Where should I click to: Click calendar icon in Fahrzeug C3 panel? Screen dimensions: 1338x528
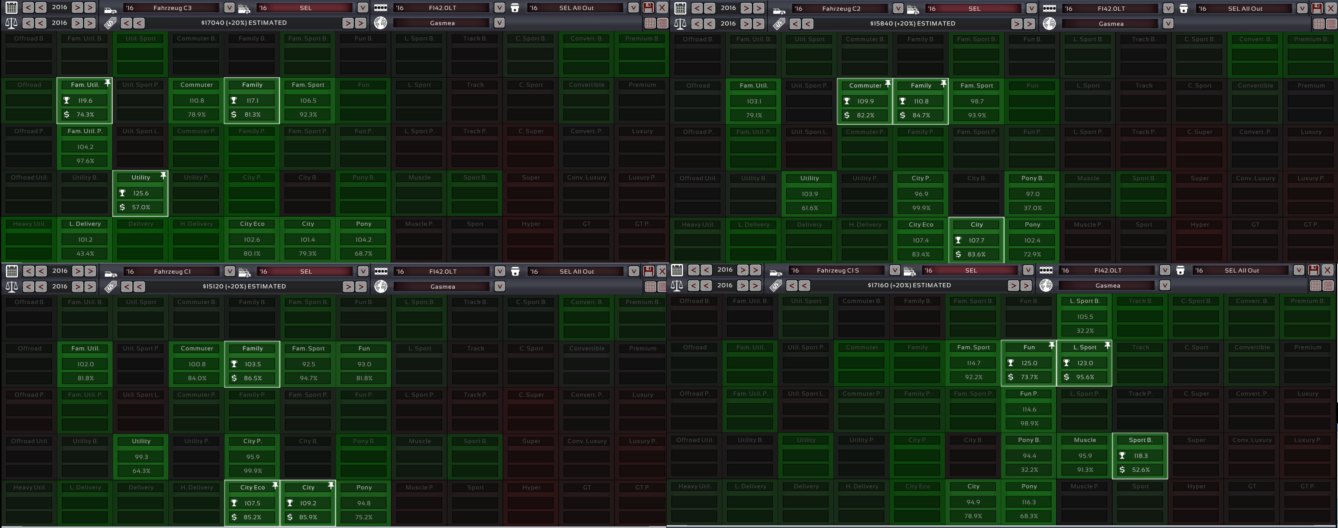pyautogui.click(x=11, y=8)
